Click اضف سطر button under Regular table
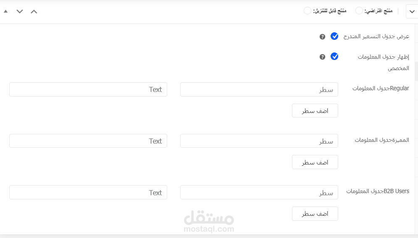The width and height of the screenshot is (418, 238). coord(315,111)
